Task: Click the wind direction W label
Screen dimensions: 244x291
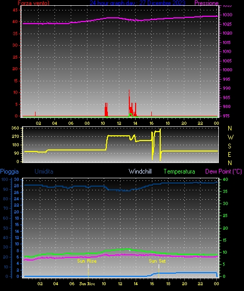Action: point(230,137)
